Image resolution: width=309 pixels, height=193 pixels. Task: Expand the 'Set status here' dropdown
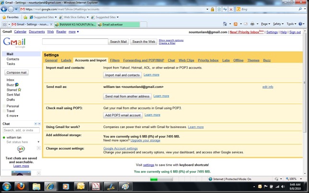38,142
